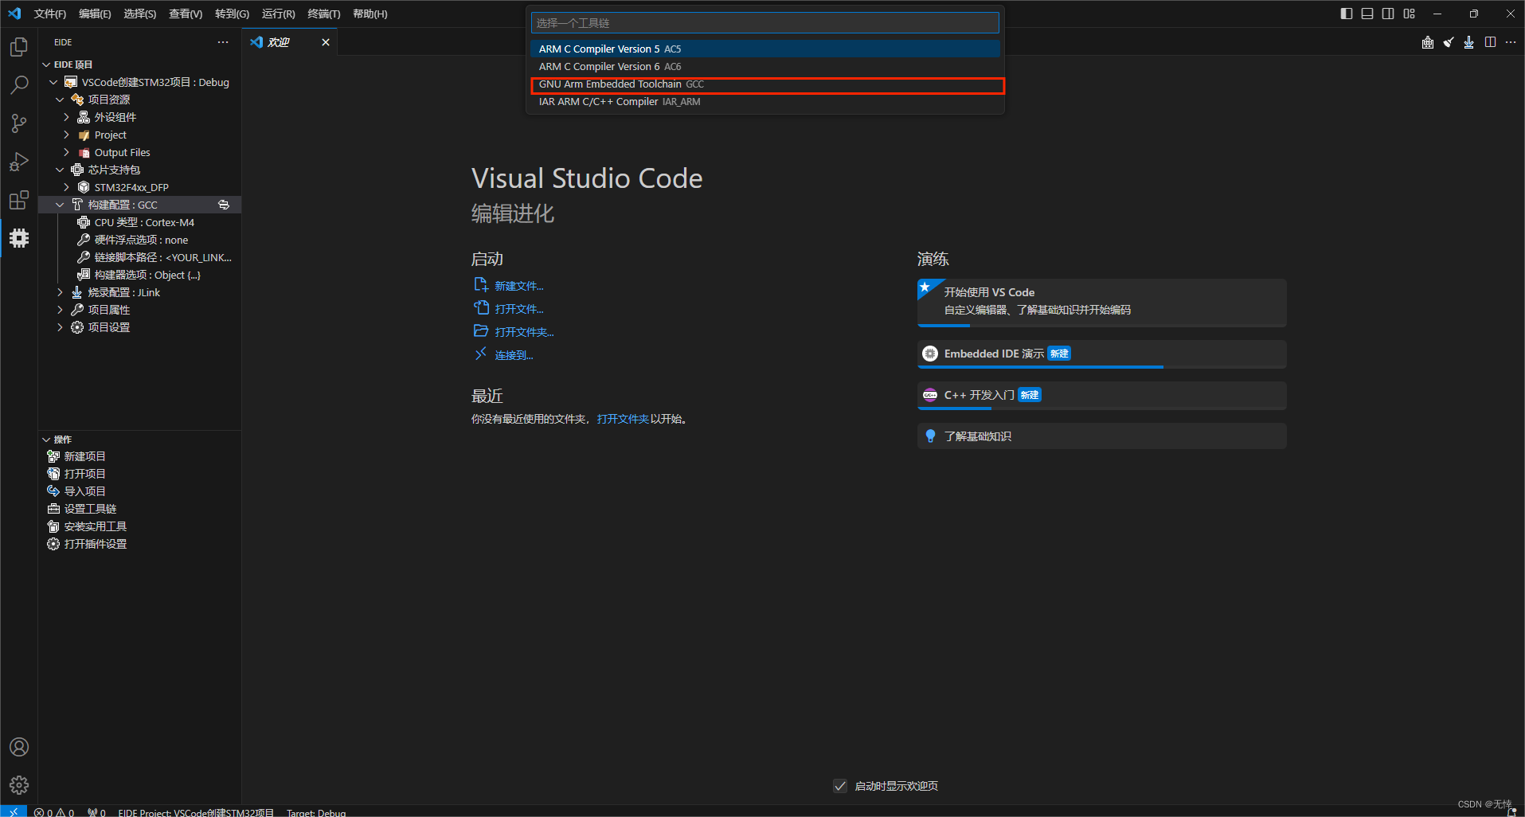
Task: Click the flash download icon in editor toolbar
Action: tap(1469, 42)
